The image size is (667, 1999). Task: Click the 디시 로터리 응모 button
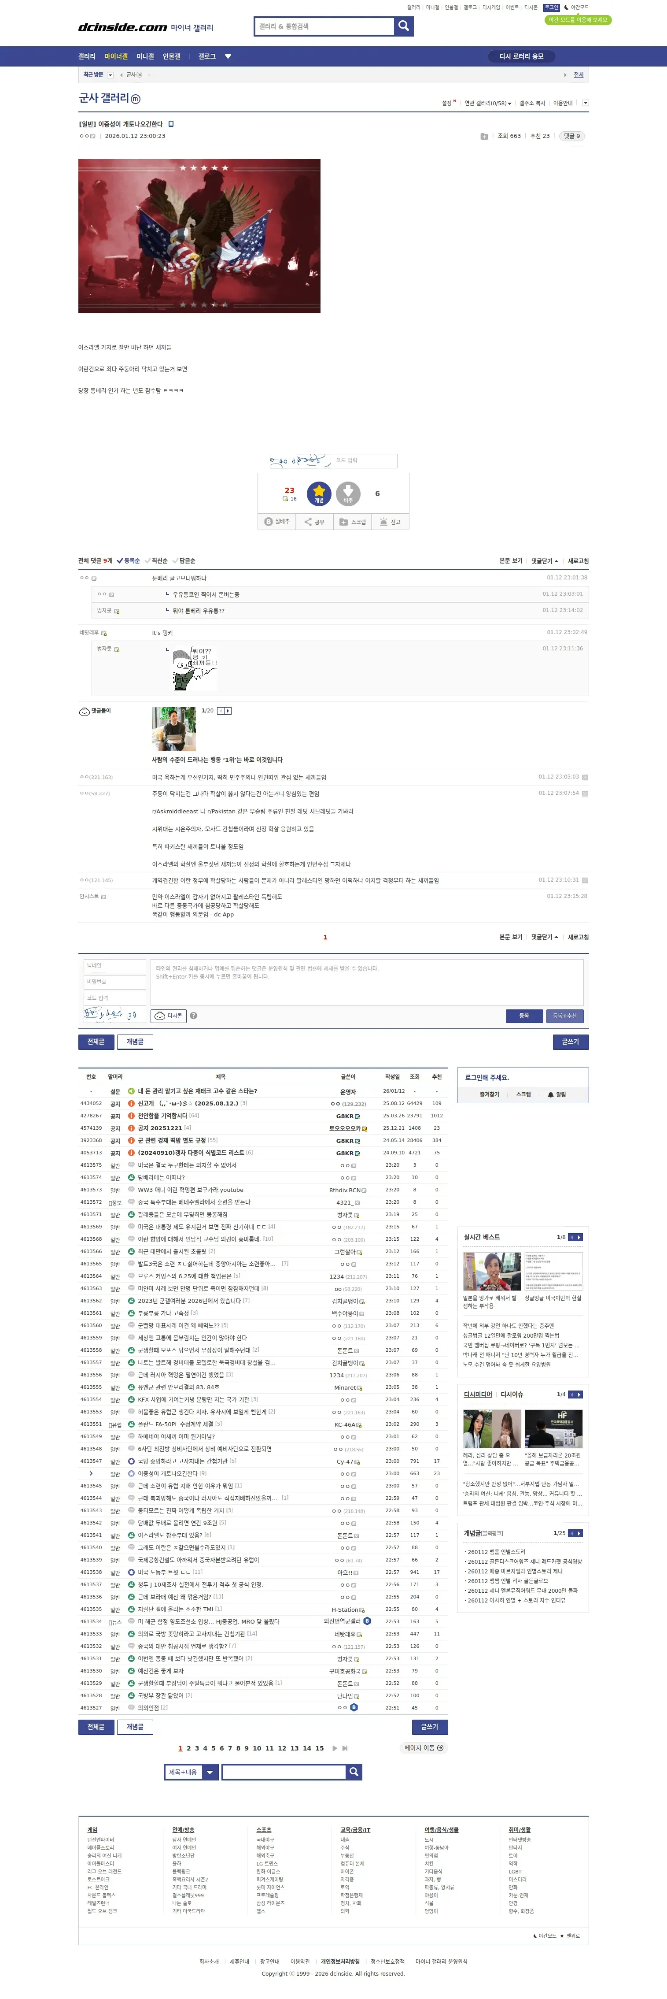tap(521, 57)
